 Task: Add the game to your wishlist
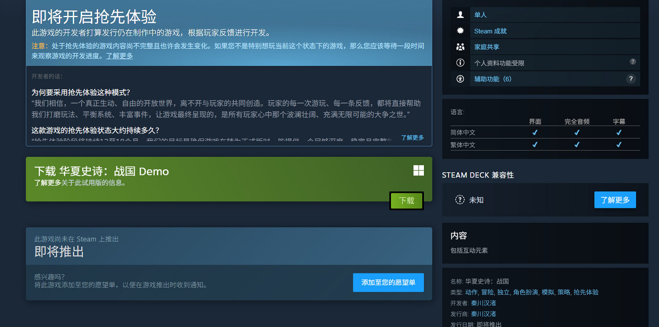[x=388, y=283]
